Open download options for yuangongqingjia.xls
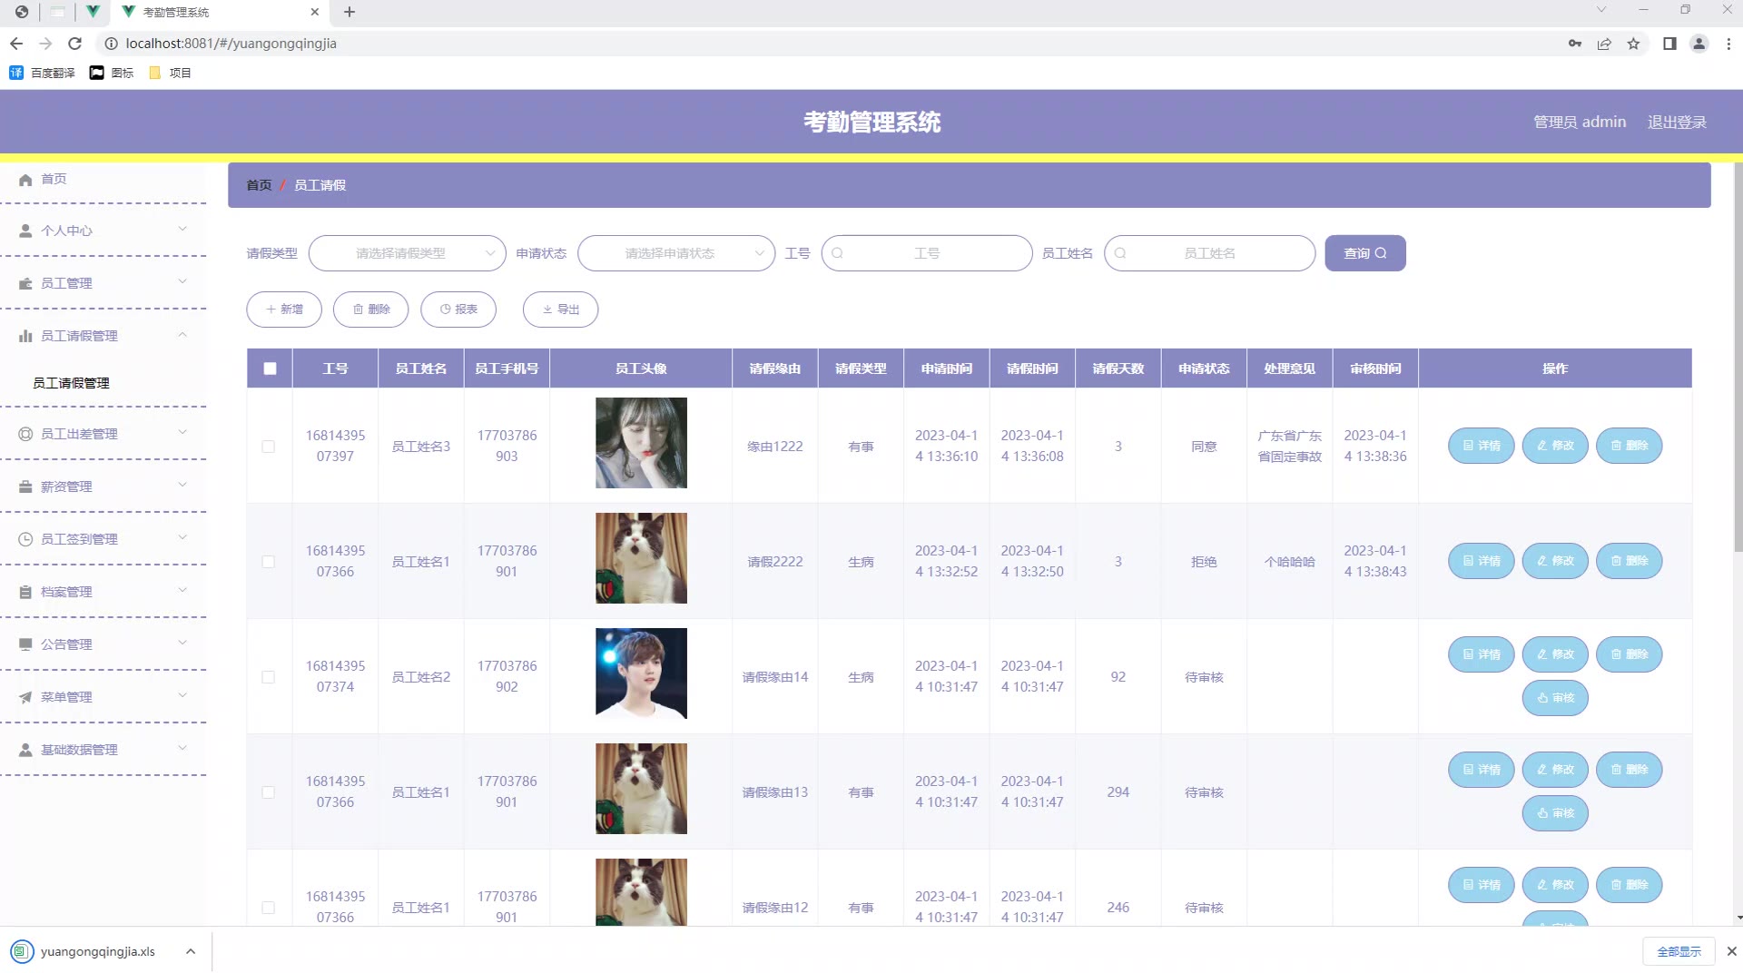The image size is (1743, 973). (x=191, y=951)
